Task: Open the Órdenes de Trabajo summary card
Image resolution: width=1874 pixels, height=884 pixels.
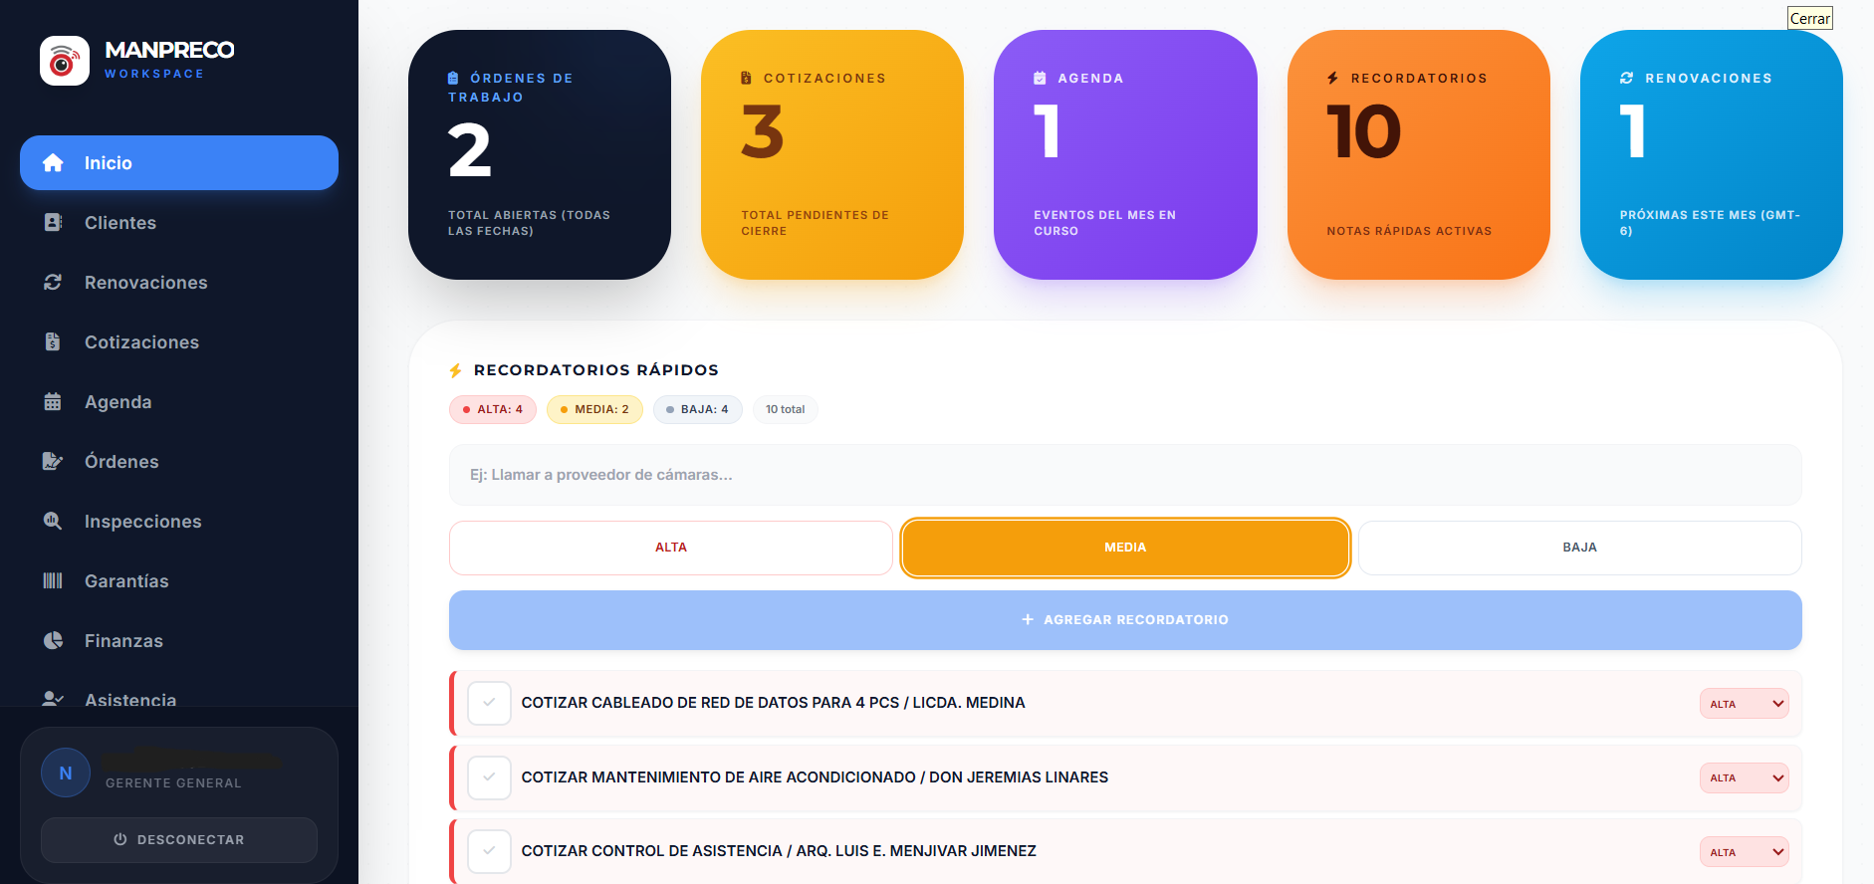Action: (x=540, y=154)
